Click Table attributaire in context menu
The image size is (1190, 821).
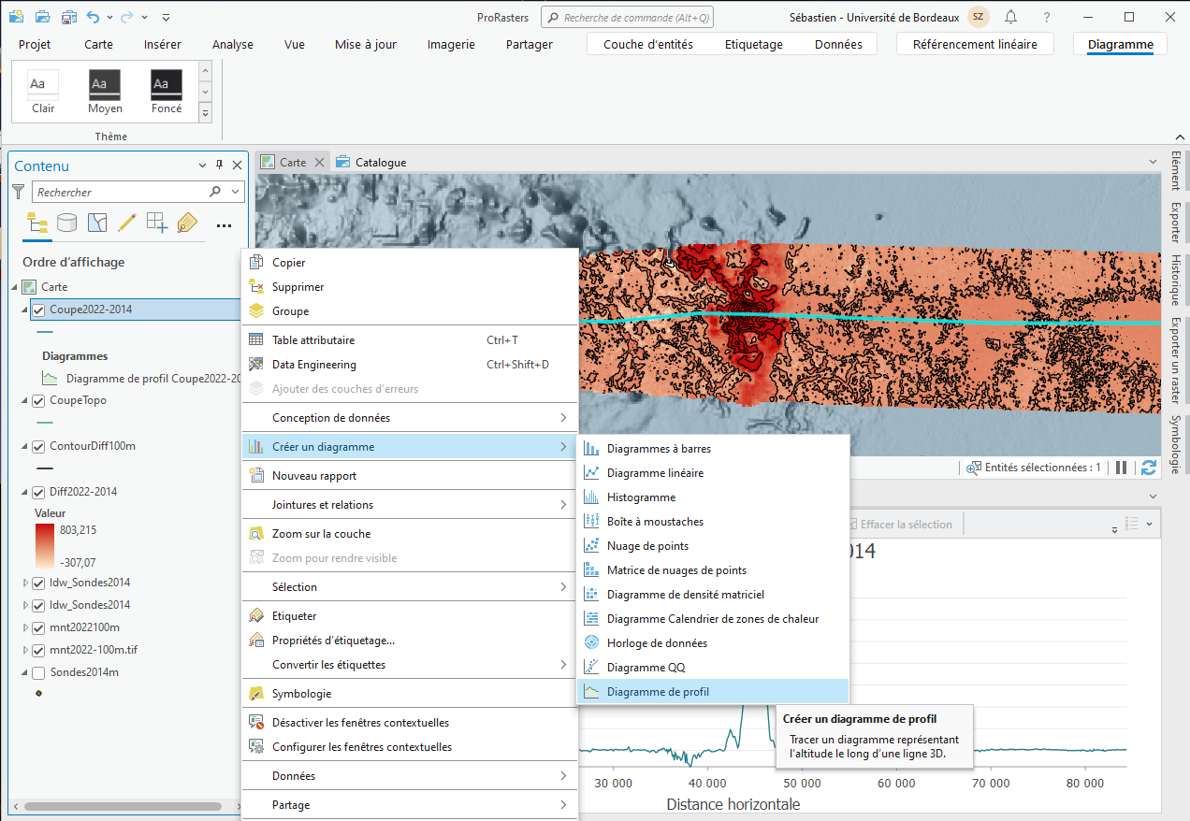click(312, 340)
